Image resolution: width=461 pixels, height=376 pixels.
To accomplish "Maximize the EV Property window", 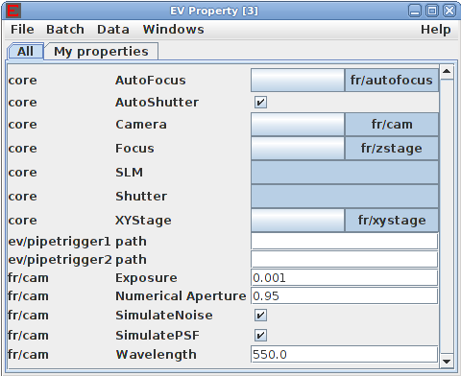I will 432,11.
